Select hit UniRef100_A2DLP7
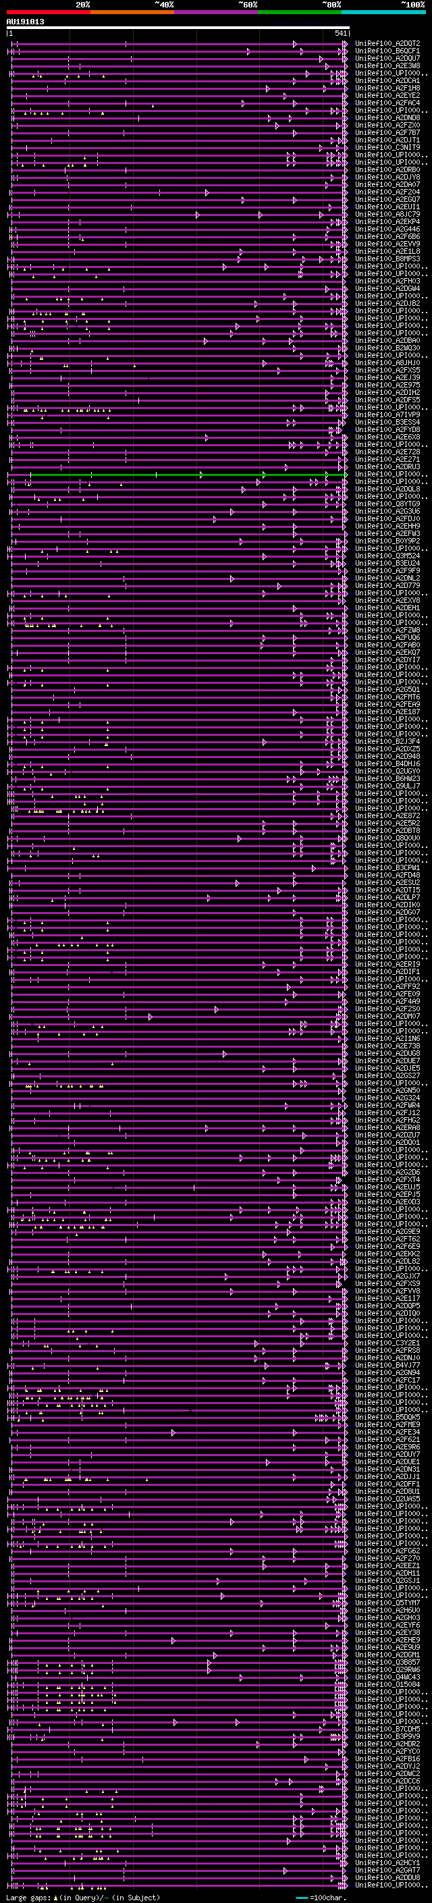 [x=387, y=897]
